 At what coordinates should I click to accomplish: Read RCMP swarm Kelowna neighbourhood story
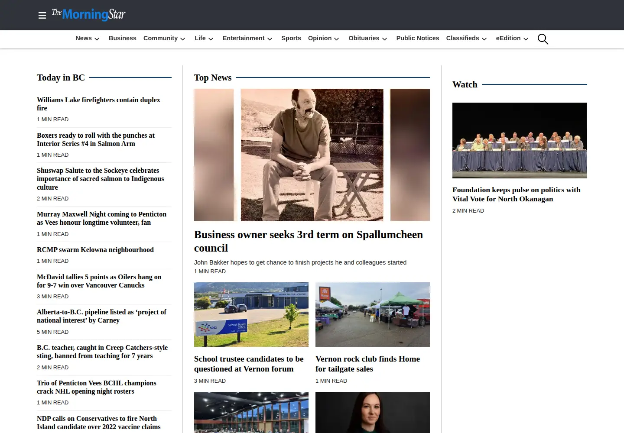(95, 250)
